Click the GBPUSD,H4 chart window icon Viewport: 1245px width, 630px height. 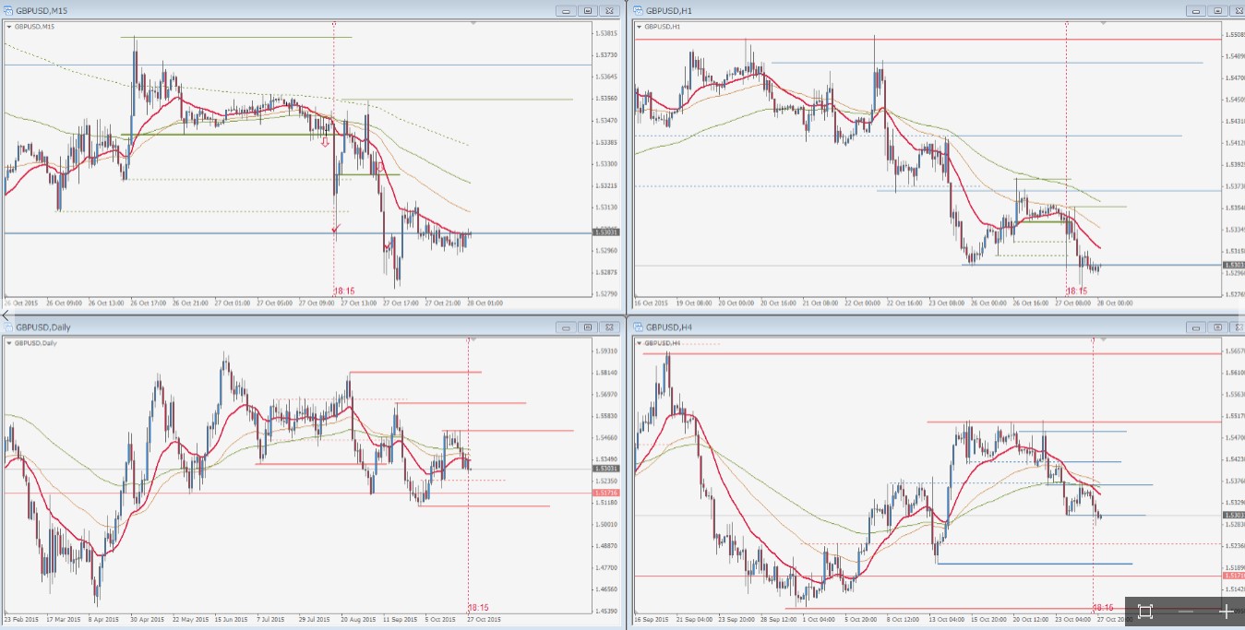pos(638,327)
